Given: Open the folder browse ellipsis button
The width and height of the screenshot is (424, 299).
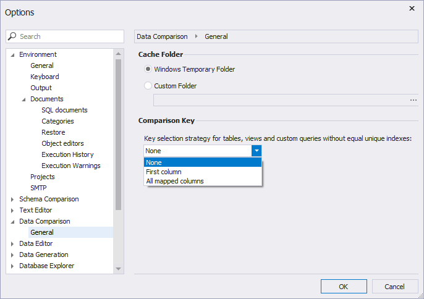Looking at the screenshot, I should click(x=413, y=100).
